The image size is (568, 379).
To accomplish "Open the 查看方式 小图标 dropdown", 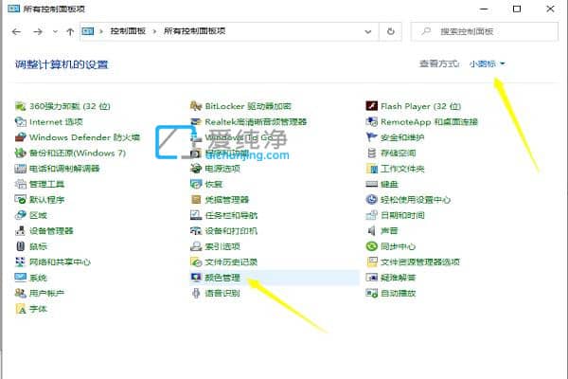I will click(488, 63).
